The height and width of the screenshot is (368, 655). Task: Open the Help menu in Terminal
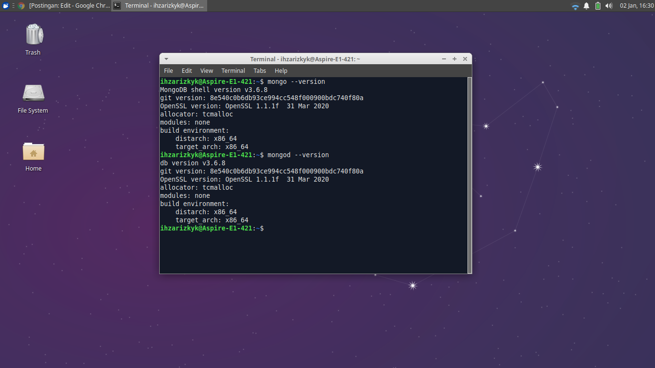(281, 70)
